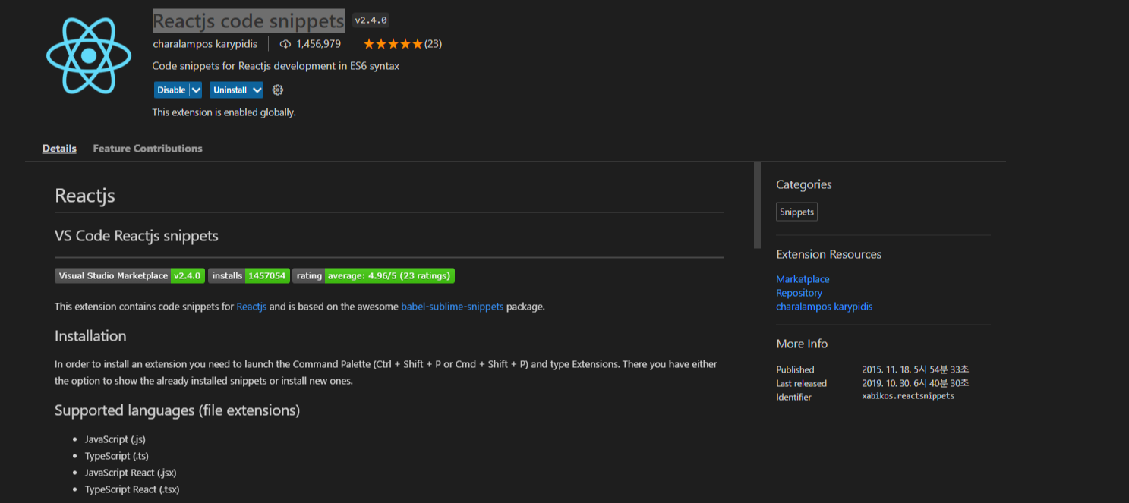
Task: Click the JavaScript (.js) list item
Action: (115, 439)
